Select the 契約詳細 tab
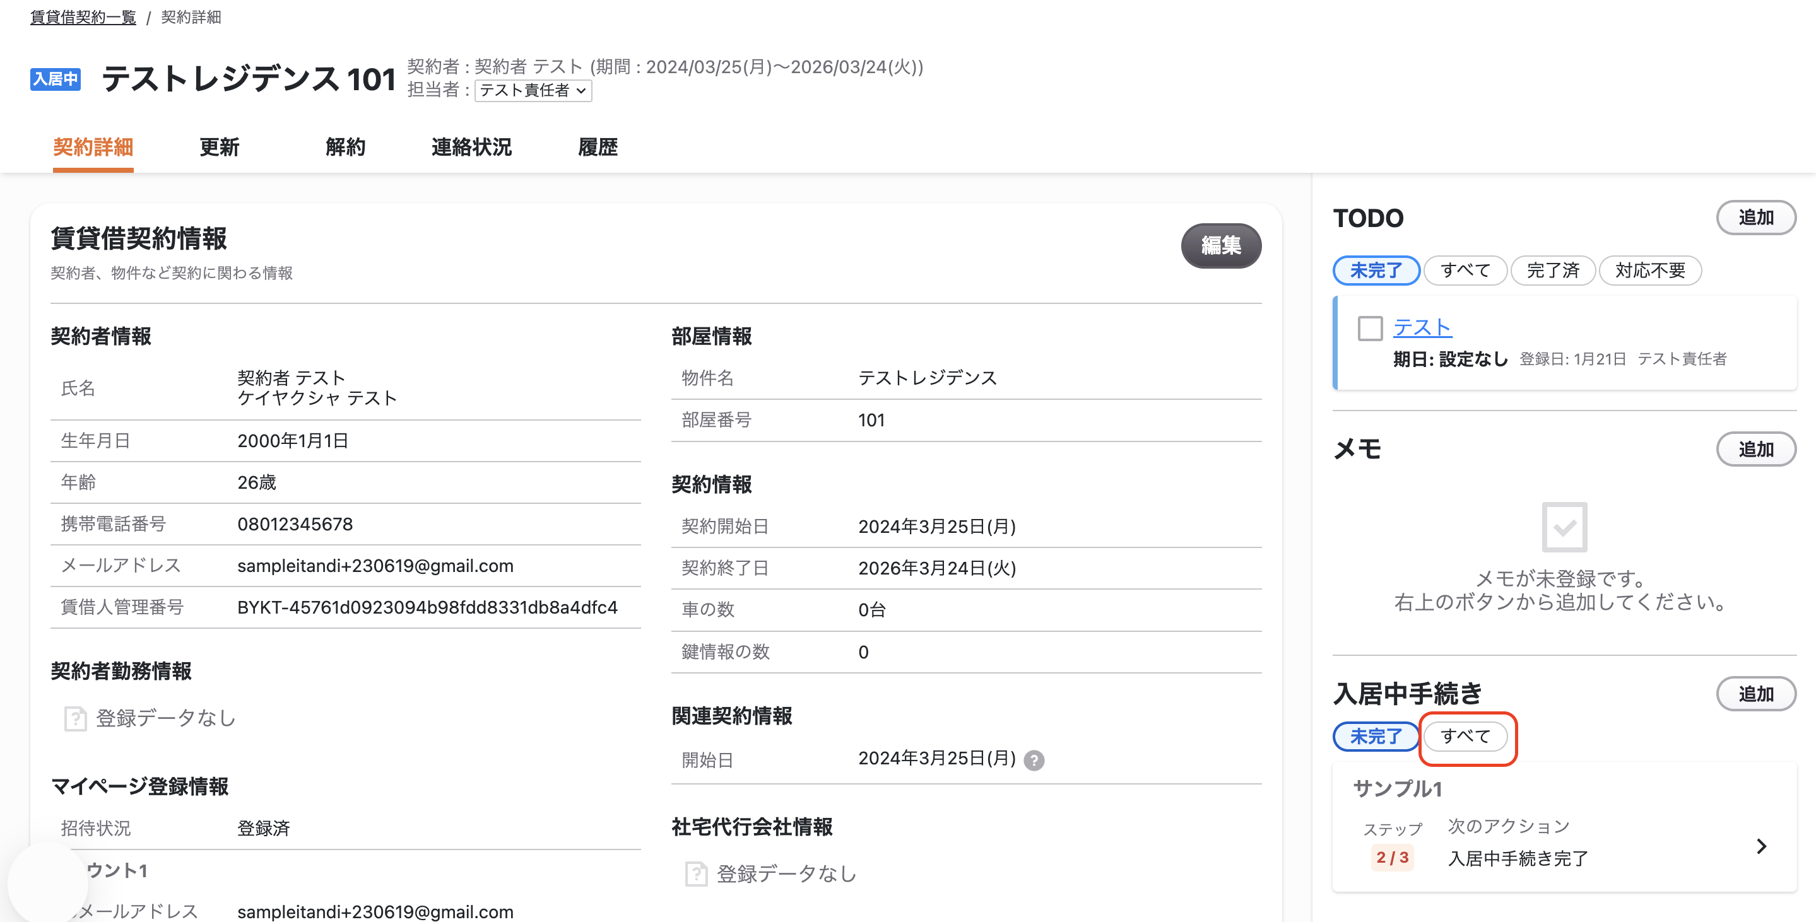The image size is (1816, 922). 93,147
